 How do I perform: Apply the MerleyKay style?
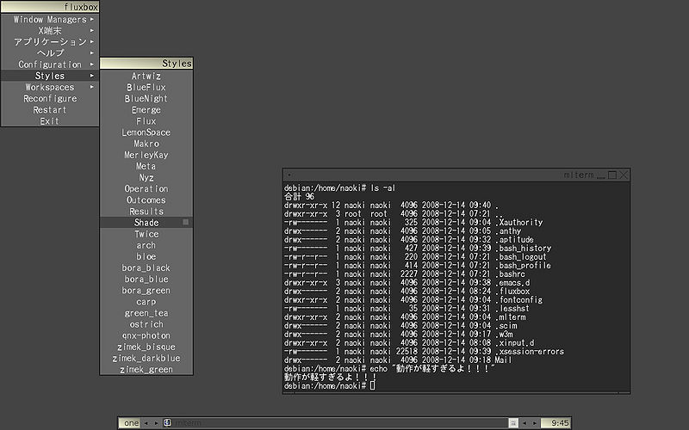pyautogui.click(x=146, y=155)
